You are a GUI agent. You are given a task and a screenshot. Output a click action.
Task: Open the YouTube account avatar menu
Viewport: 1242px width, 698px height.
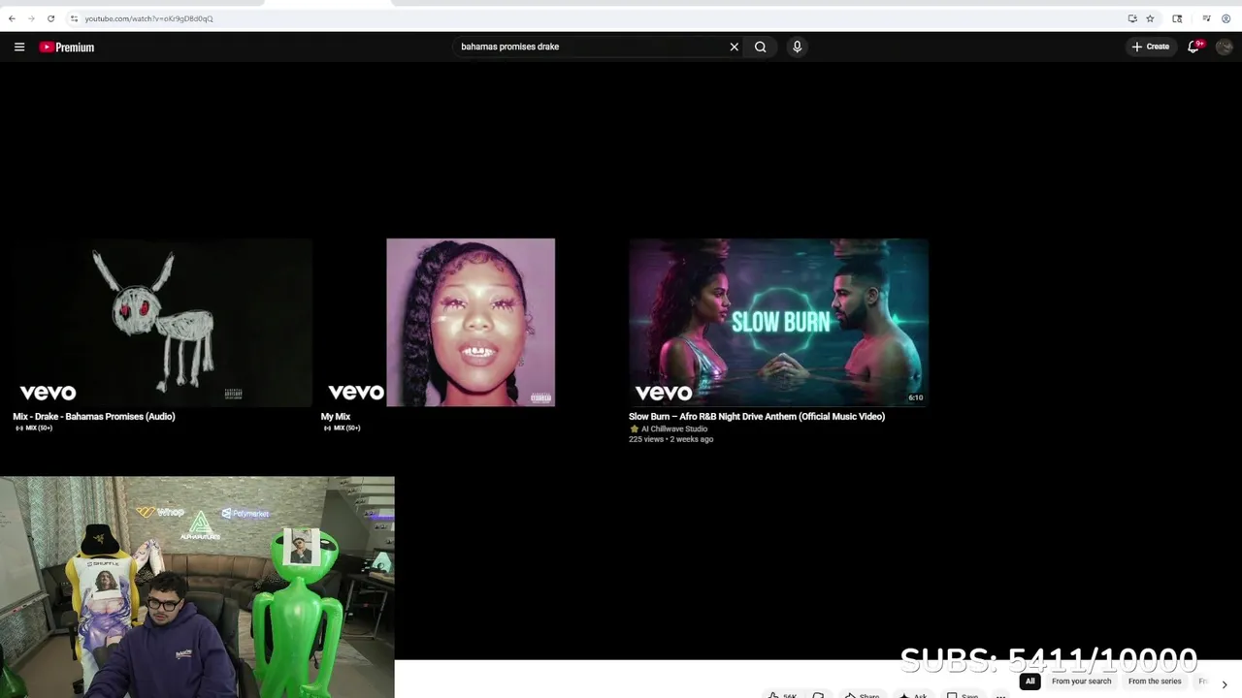[x=1225, y=47]
